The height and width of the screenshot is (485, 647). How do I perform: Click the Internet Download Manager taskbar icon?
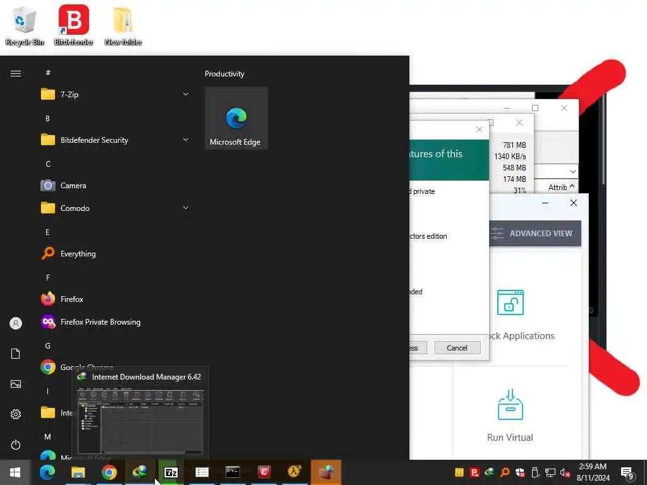[x=140, y=472]
